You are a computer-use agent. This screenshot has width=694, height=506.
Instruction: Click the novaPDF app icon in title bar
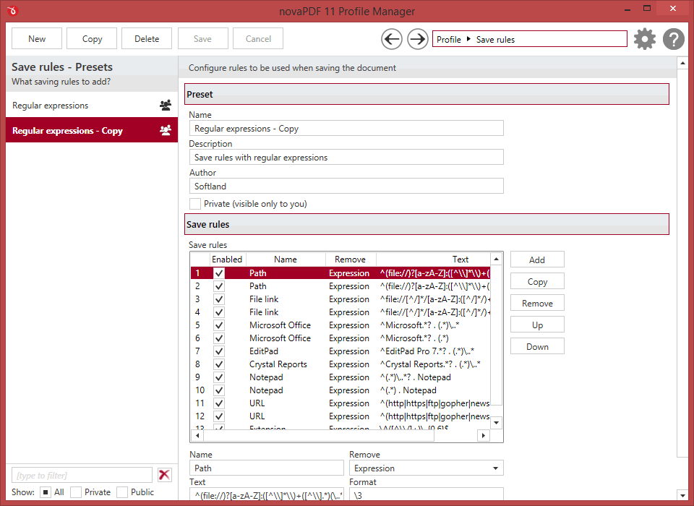[x=12, y=10]
